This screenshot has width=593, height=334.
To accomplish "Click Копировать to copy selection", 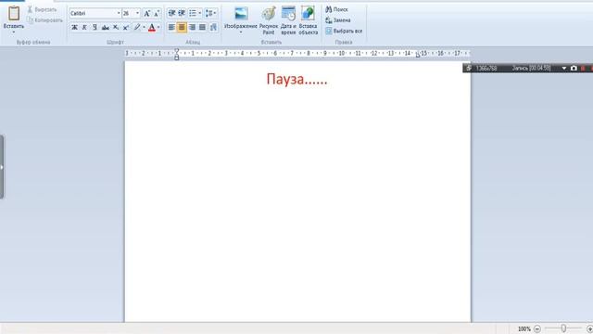I will [44, 20].
